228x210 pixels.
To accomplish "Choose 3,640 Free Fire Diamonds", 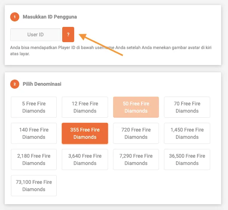I will click(85, 159).
